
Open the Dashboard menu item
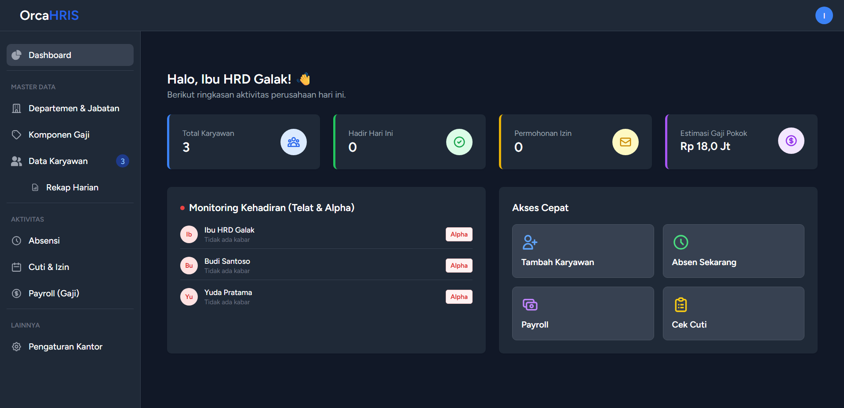(50, 55)
